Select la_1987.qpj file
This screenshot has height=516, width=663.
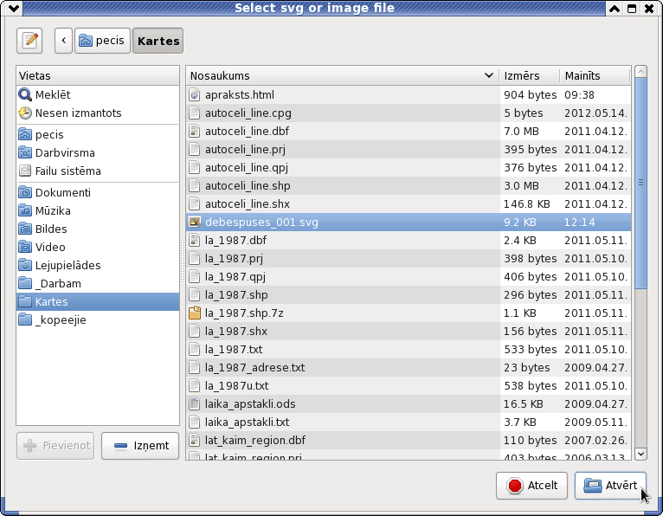pos(409,276)
